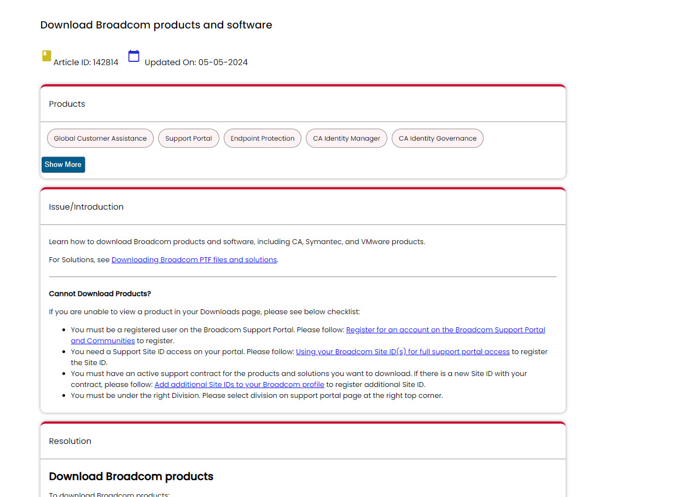
Task: Click the page title Download Broadcom products and software
Action: tap(156, 25)
